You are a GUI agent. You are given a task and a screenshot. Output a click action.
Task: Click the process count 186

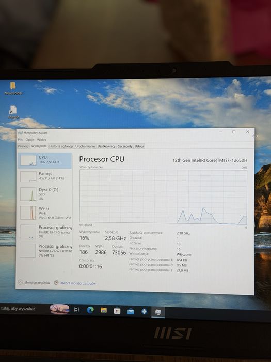(x=84, y=252)
